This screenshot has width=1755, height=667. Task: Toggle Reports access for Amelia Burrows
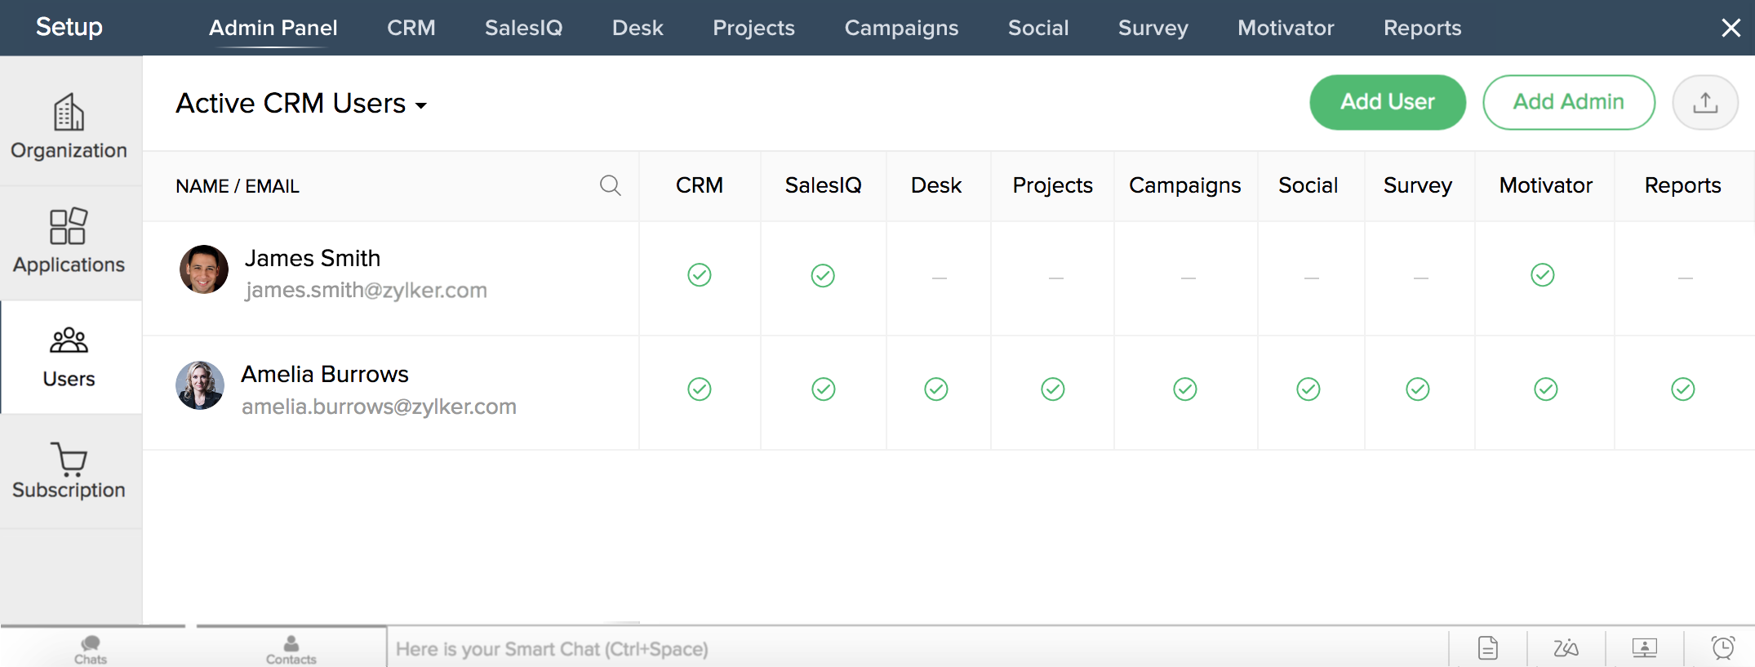[x=1683, y=389]
